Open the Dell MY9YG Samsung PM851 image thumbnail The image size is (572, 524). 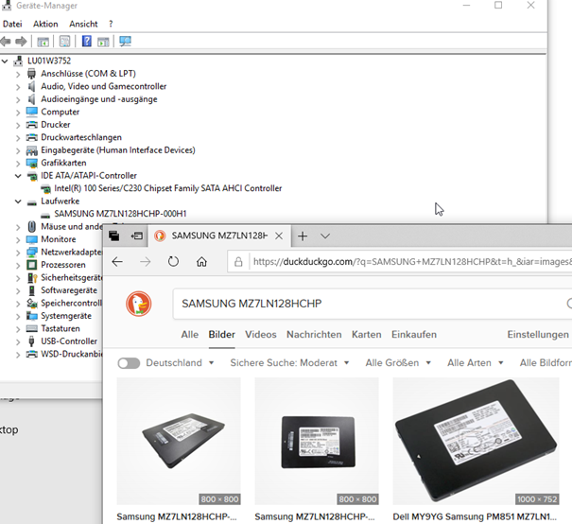(482, 441)
